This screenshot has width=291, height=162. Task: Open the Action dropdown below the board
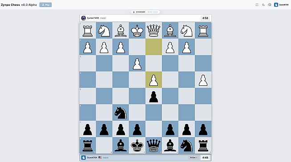[x=194, y=158]
